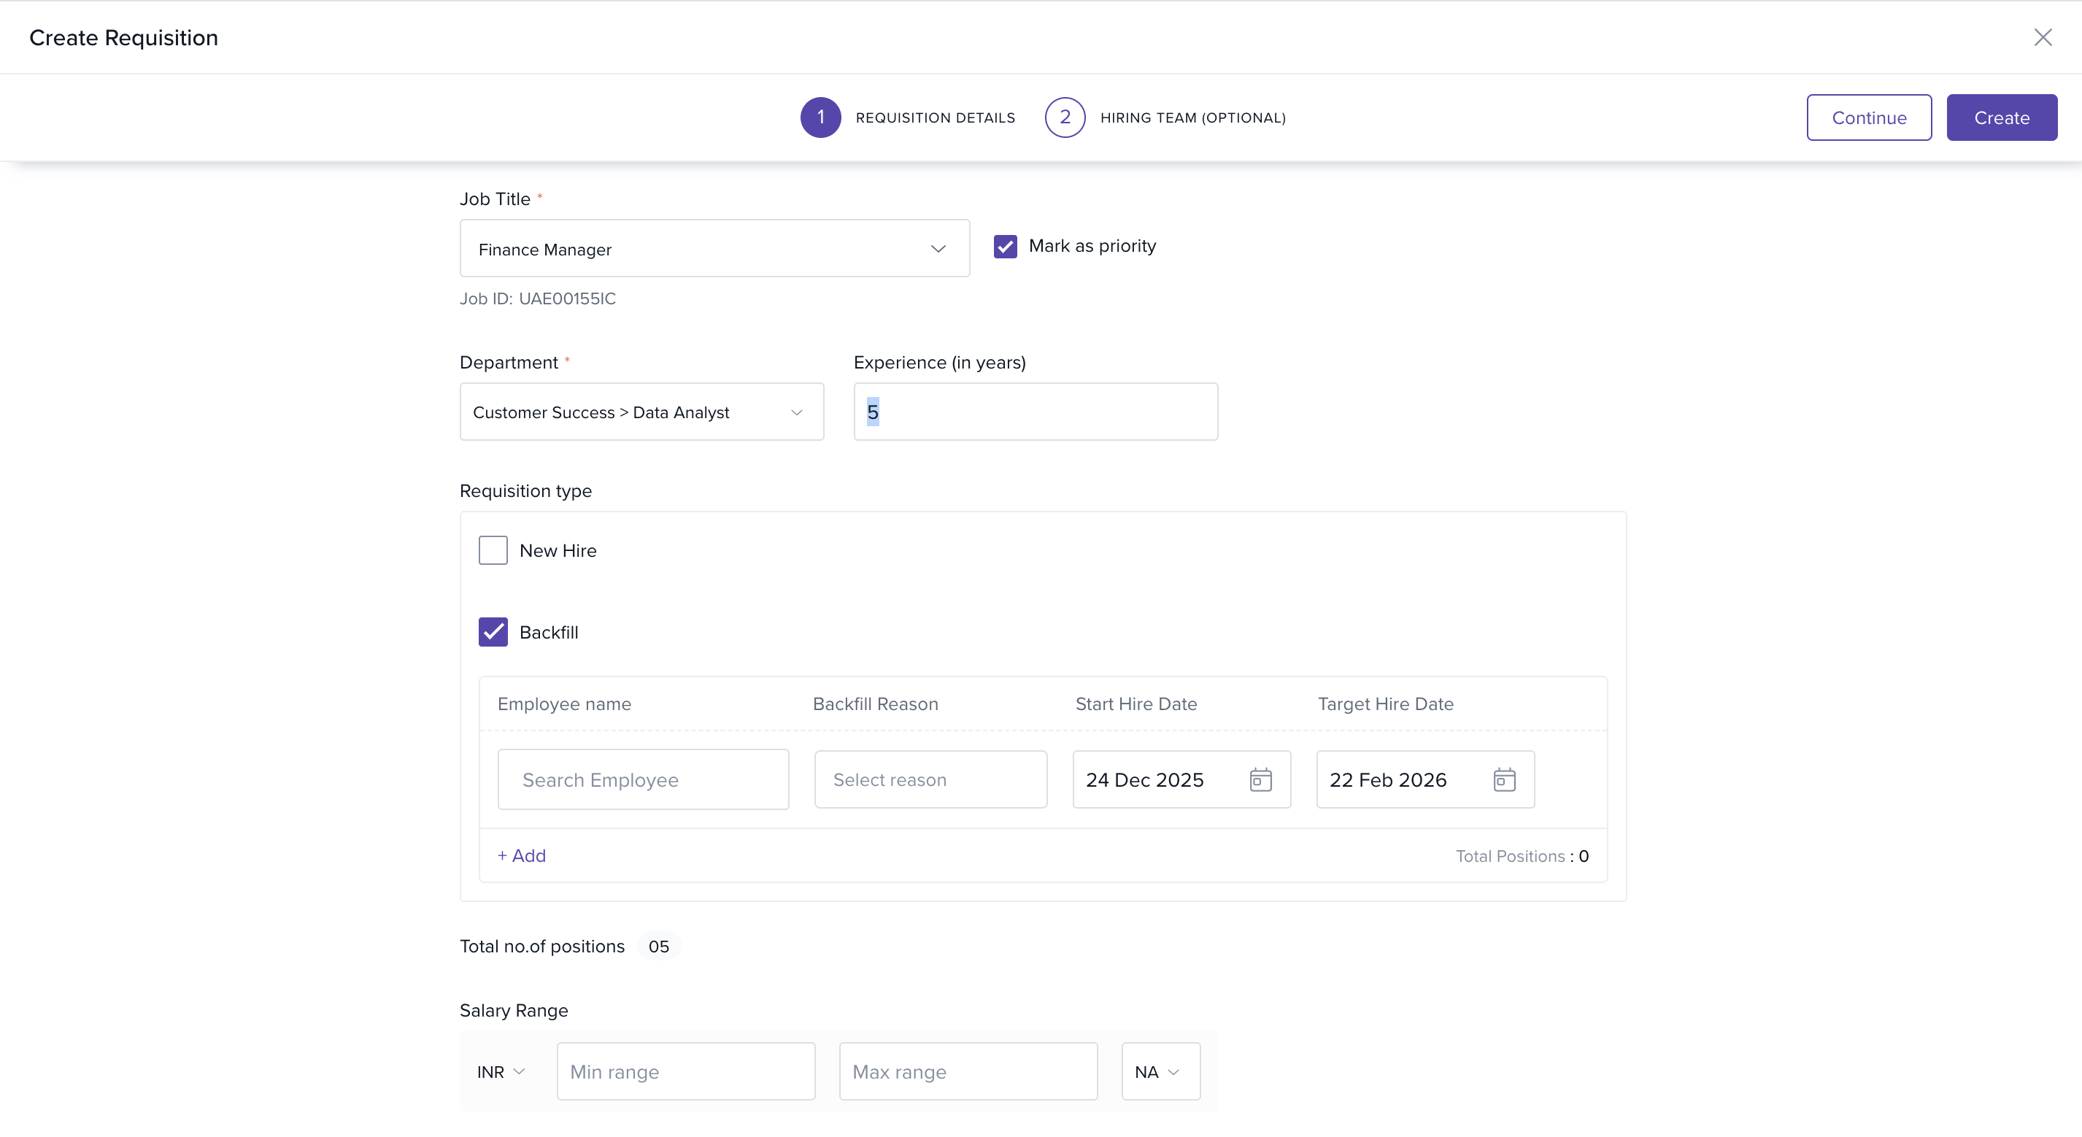This screenshot has width=2082, height=1137.
Task: Open Target Hire Date calendar icon
Action: click(x=1503, y=779)
